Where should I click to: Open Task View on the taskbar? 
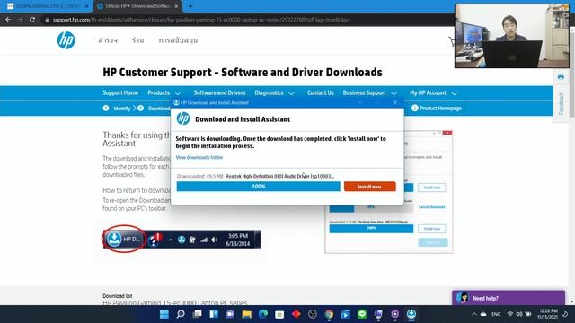[197, 314]
